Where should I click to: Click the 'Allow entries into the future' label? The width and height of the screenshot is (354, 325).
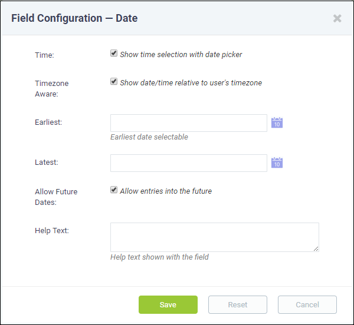point(166,191)
